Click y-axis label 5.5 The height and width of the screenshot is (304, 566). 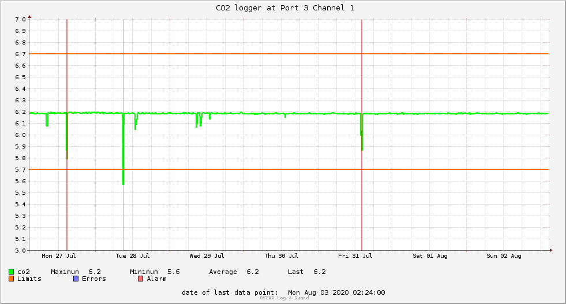click(x=20, y=192)
